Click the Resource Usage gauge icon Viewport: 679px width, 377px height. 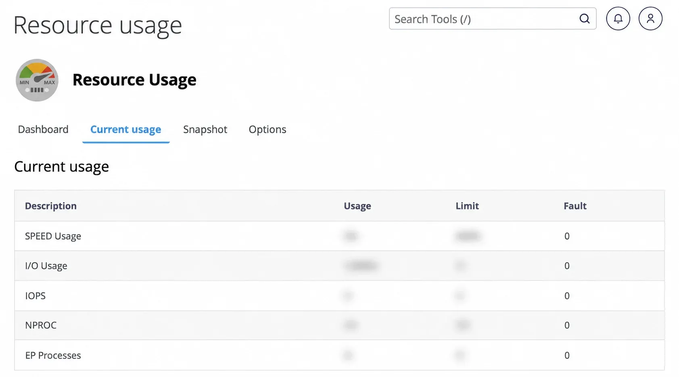click(37, 80)
